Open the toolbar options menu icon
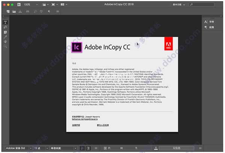The image size is (225, 153). click(x=57, y=11)
